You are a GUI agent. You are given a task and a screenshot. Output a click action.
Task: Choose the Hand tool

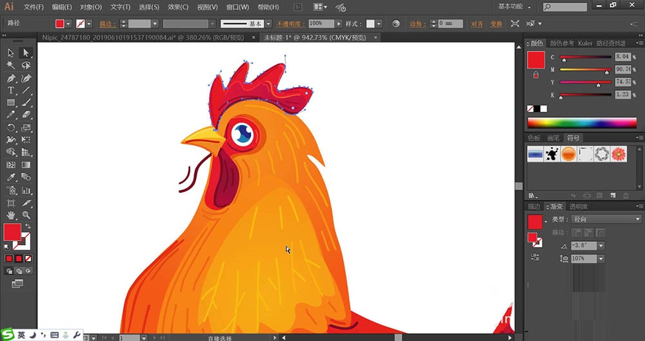[x=11, y=215]
